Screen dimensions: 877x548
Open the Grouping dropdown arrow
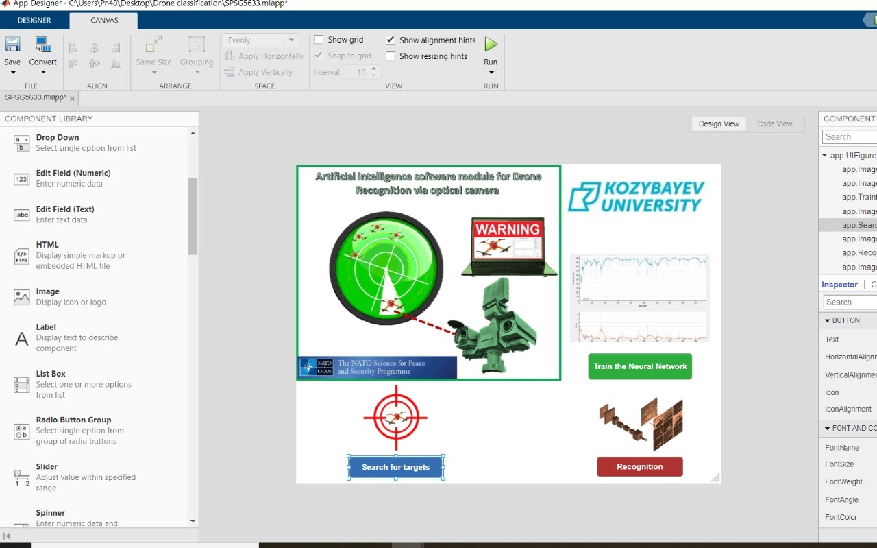point(197,73)
